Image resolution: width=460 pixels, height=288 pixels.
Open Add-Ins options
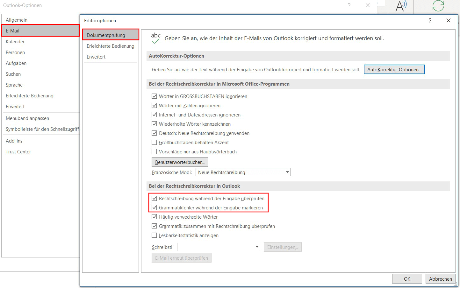click(x=40, y=141)
